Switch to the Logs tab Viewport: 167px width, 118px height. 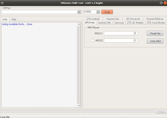(5, 19)
